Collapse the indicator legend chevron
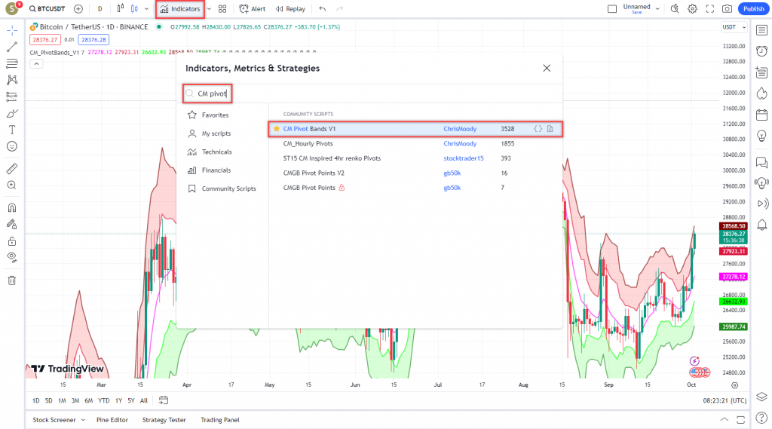Screen dimensions: 772x429 36,63
